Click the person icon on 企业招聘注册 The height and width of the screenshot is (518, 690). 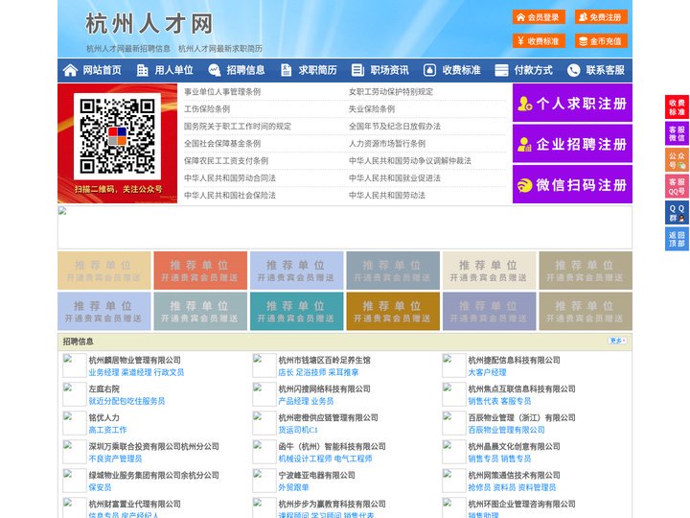click(x=524, y=144)
